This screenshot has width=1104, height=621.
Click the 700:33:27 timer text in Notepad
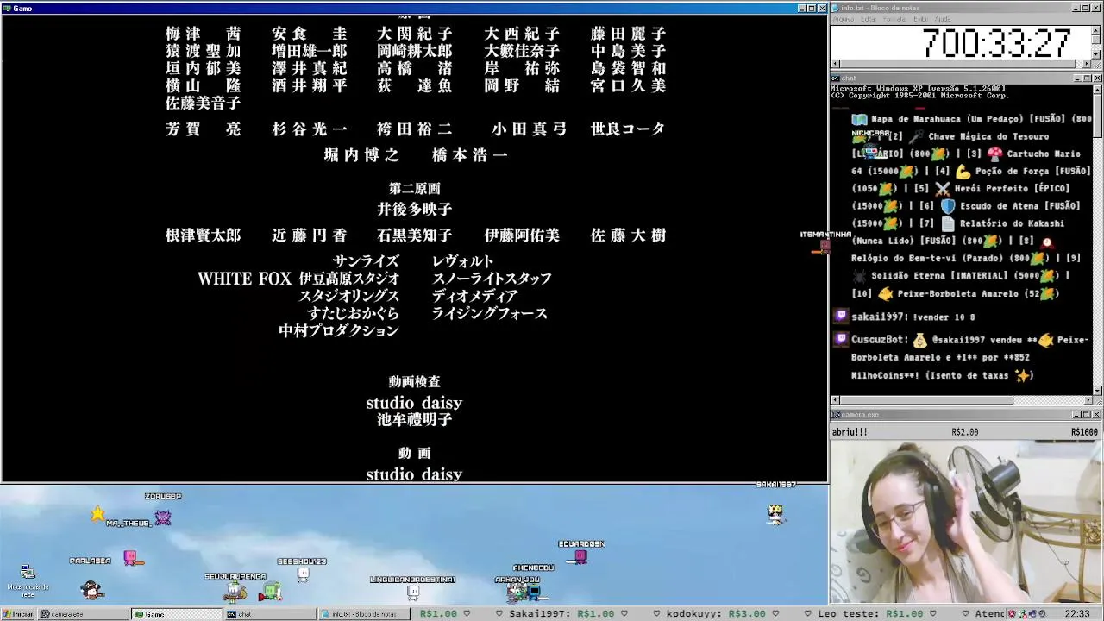click(996, 43)
